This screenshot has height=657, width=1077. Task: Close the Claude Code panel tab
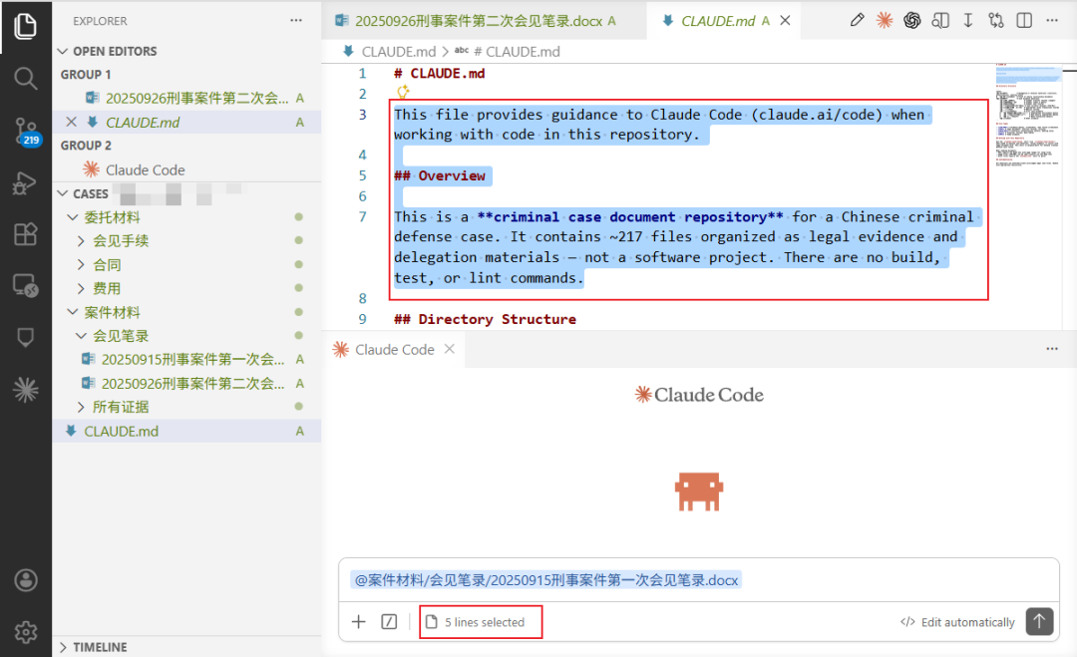[449, 349]
